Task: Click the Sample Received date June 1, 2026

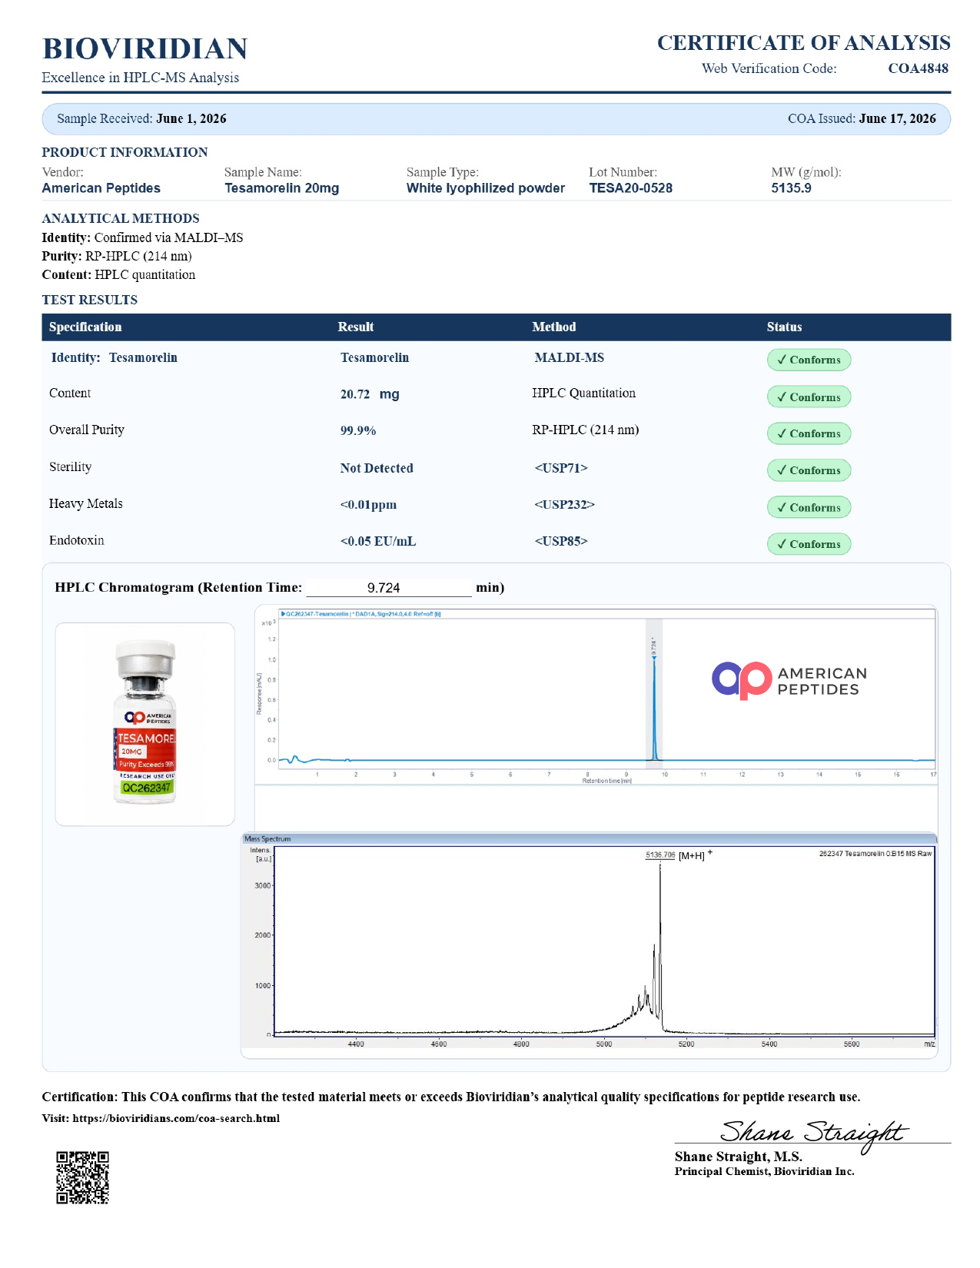Action: click(191, 118)
